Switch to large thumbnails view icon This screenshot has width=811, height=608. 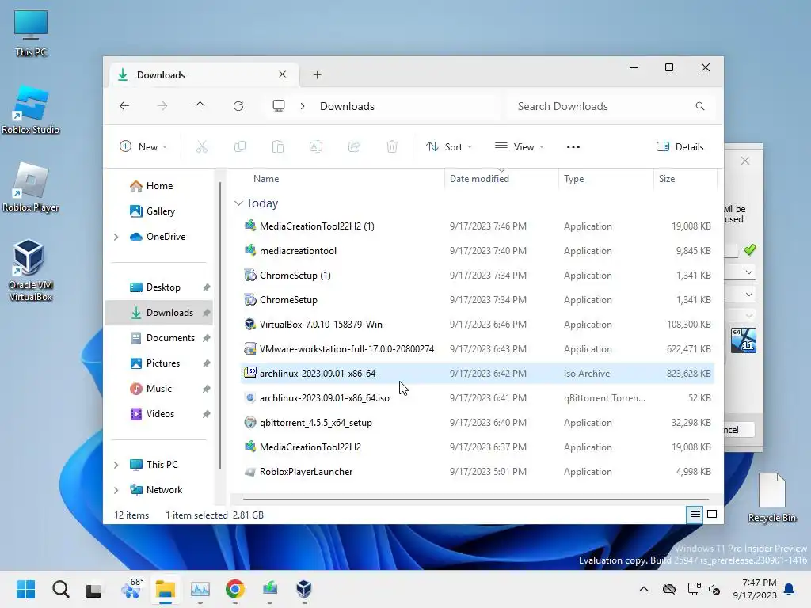coord(712,515)
